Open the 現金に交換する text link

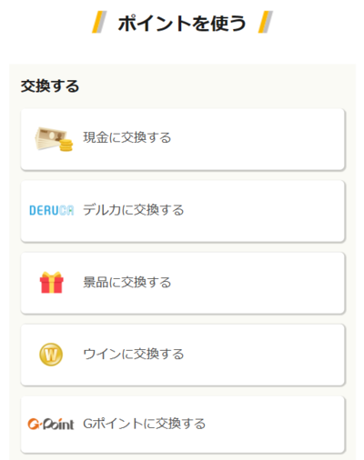(127, 137)
